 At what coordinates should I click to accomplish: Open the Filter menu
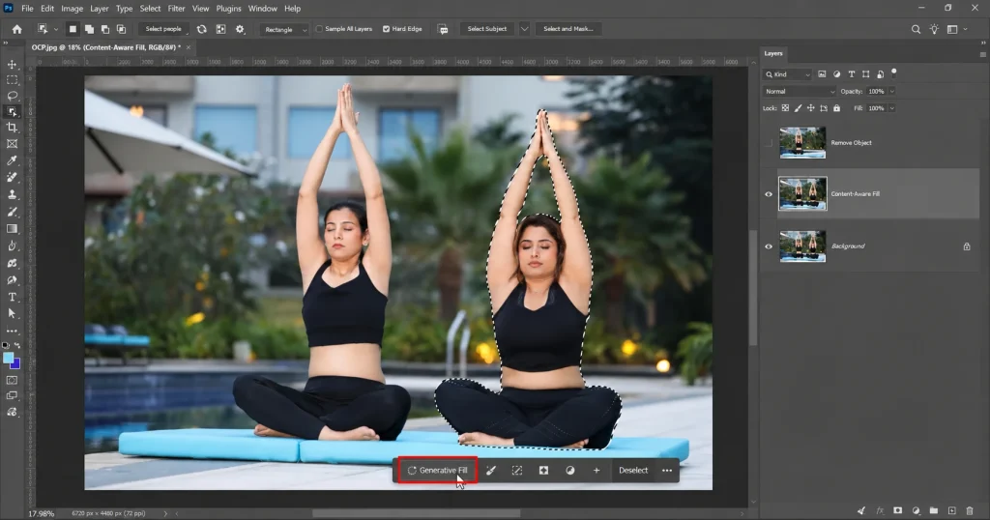(x=176, y=8)
